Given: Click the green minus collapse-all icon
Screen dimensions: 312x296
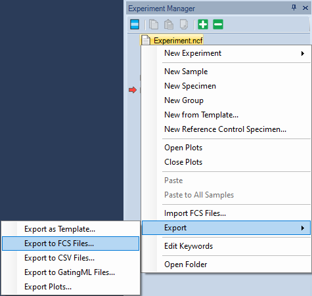Looking at the screenshot, I should [218, 24].
